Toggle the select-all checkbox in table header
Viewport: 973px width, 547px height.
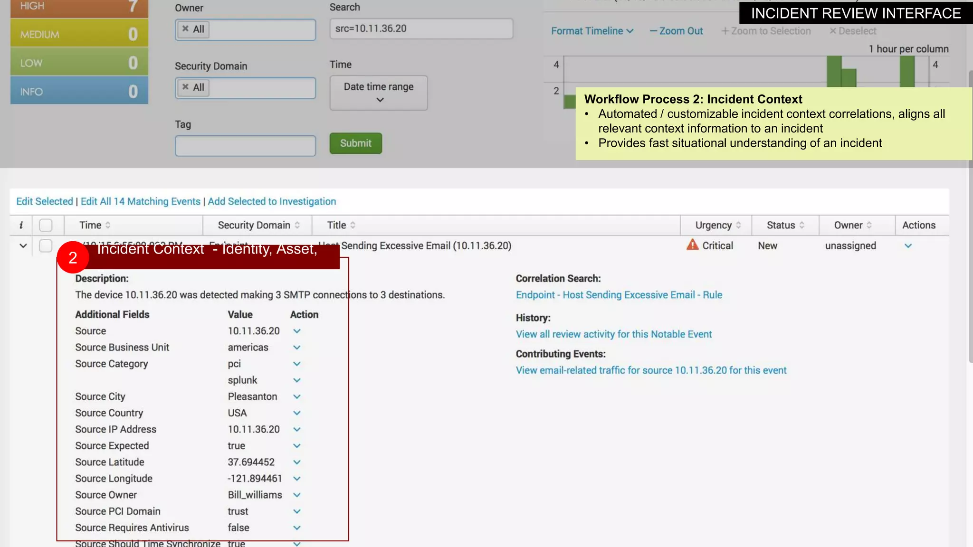46,225
